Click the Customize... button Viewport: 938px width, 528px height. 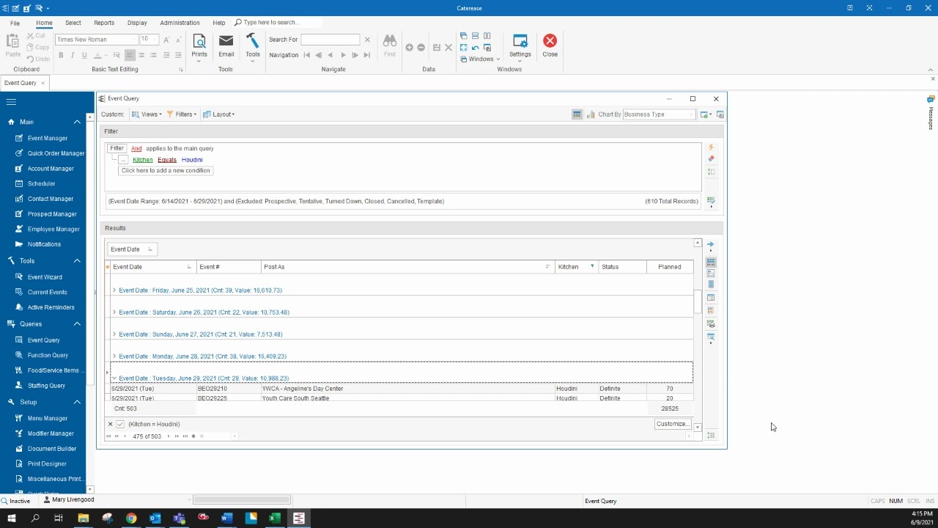click(x=673, y=424)
